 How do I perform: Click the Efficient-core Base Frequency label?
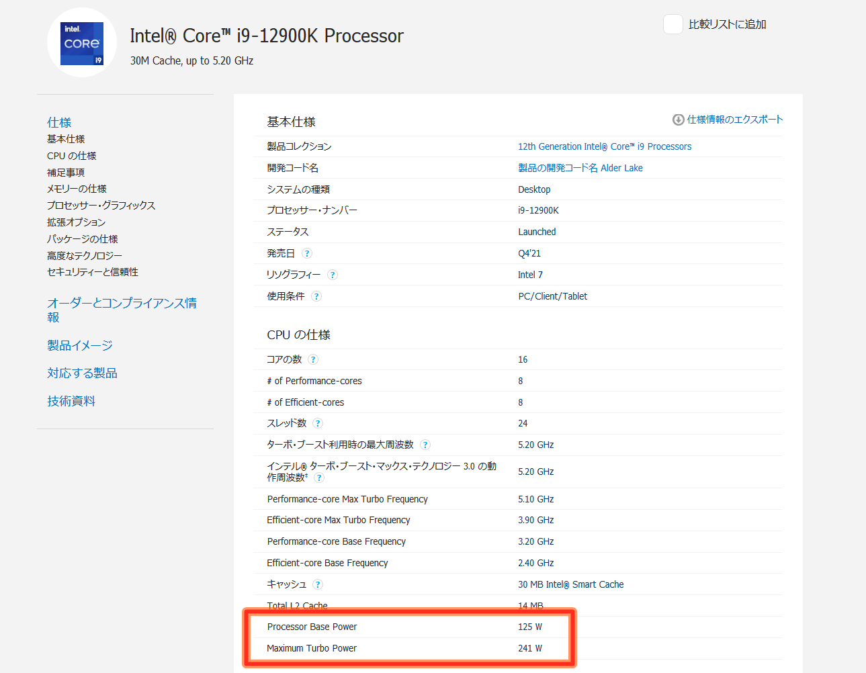[x=327, y=563]
